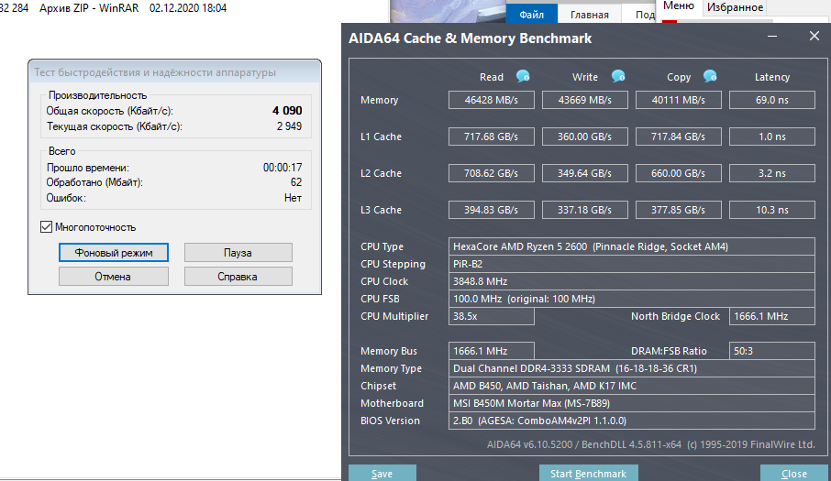Image resolution: width=831 pixels, height=481 pixels.
Task: Click the Отмена button
Action: click(114, 276)
